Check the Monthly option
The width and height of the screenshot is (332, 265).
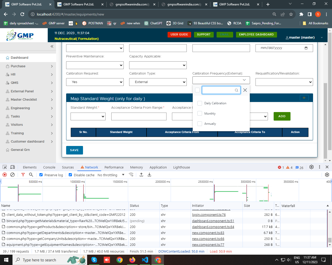(200, 113)
